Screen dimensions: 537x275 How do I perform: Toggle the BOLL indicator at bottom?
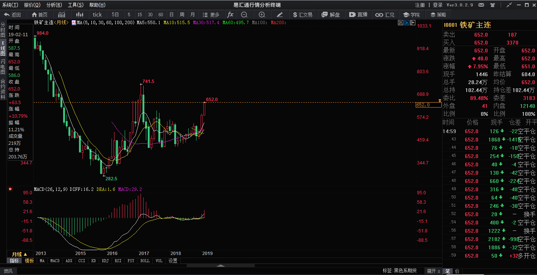point(145,261)
